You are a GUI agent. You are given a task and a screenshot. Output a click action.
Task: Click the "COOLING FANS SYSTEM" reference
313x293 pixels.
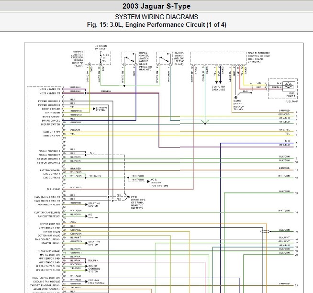click(x=96, y=282)
